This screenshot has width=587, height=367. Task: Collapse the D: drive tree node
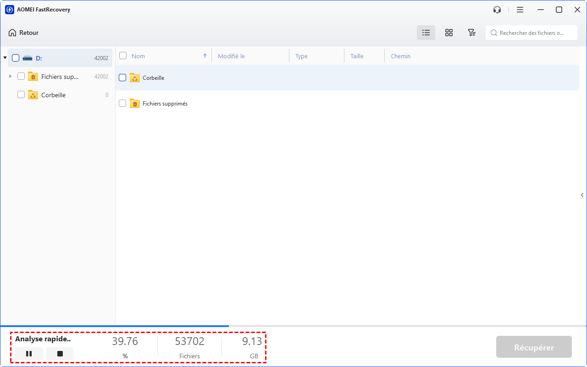point(5,58)
